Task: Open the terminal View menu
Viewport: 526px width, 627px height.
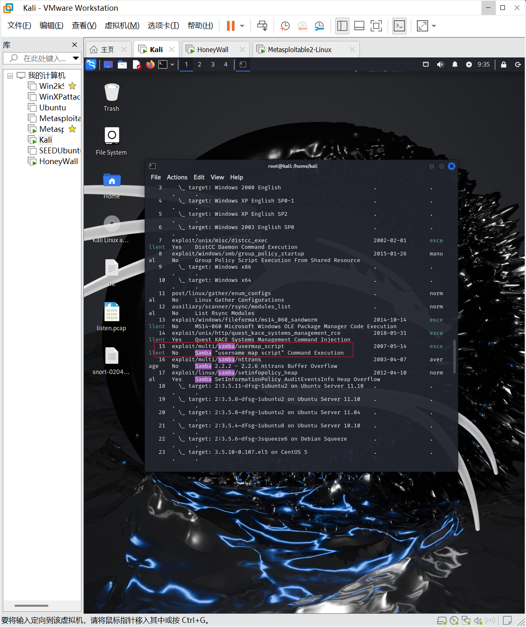Action: click(217, 177)
